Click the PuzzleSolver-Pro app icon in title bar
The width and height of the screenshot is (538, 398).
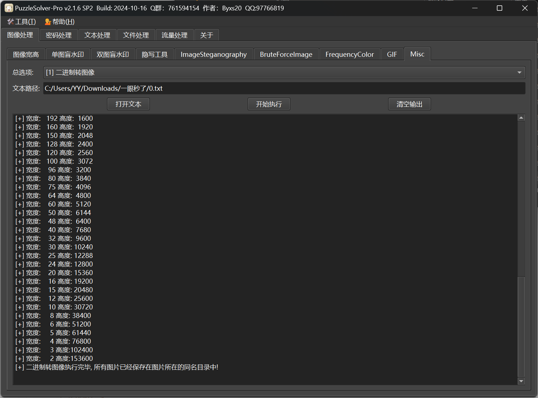9,8
